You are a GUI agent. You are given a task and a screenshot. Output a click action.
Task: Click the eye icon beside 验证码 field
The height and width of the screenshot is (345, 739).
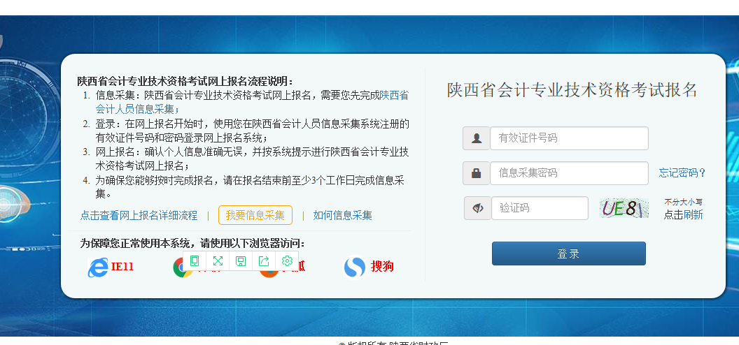click(x=478, y=208)
